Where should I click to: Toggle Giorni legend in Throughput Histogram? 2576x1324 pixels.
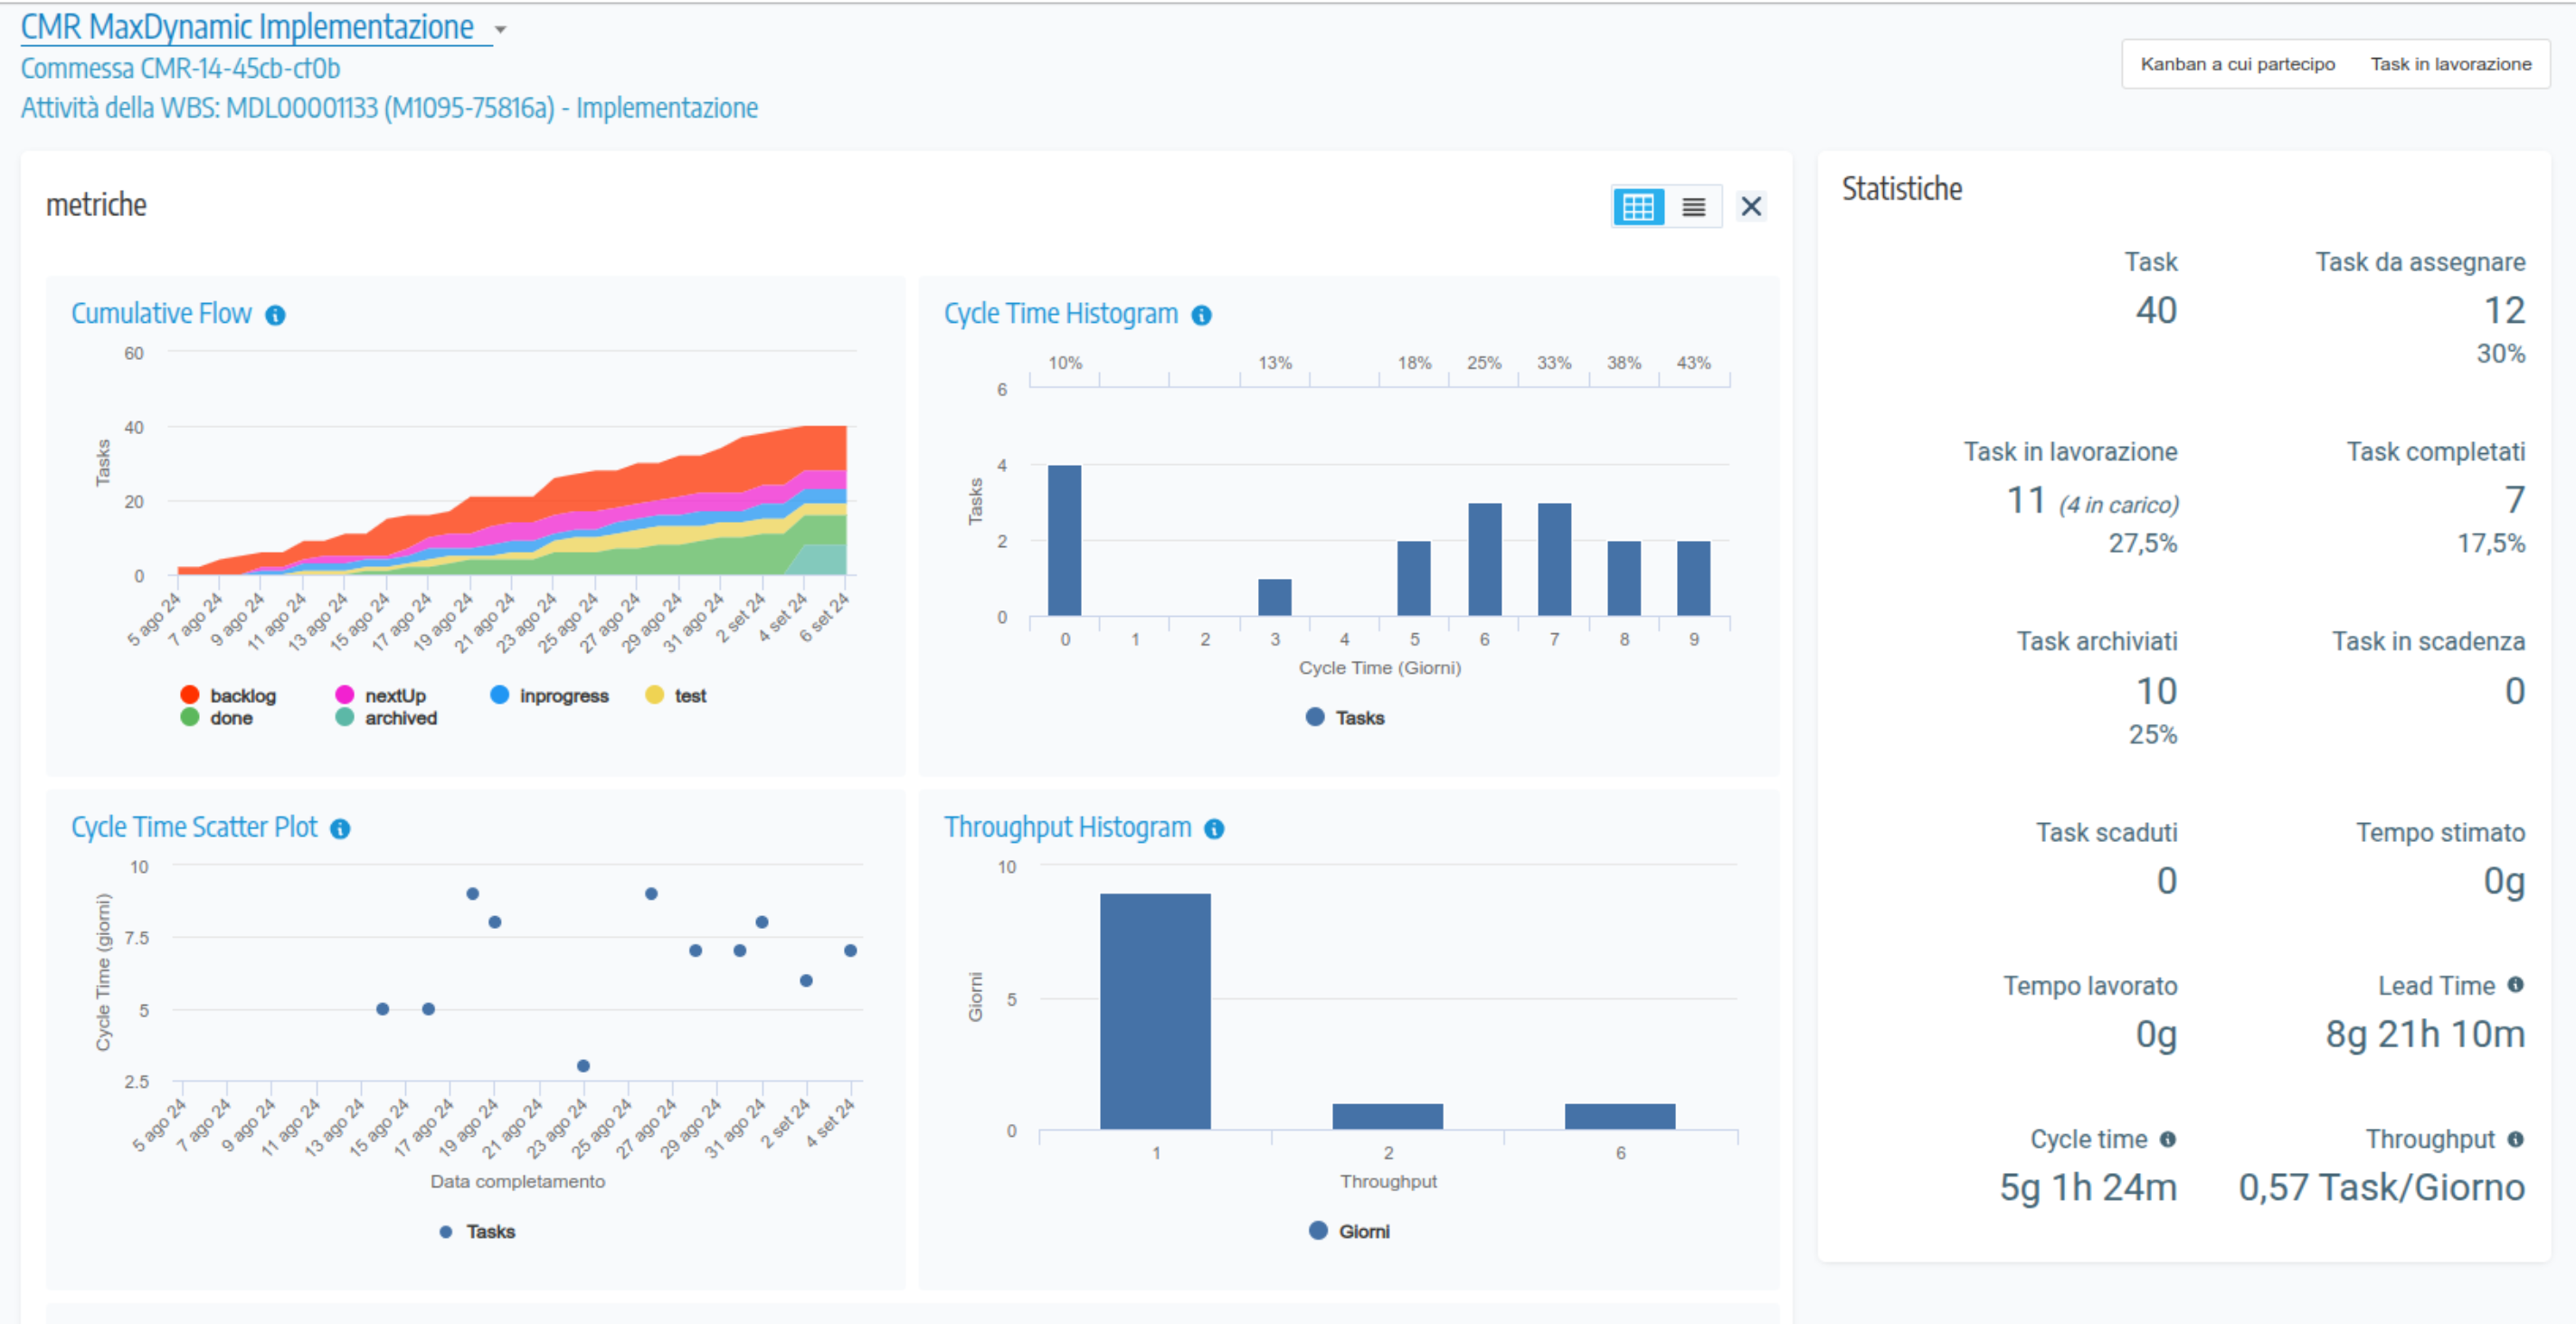tap(1349, 1232)
